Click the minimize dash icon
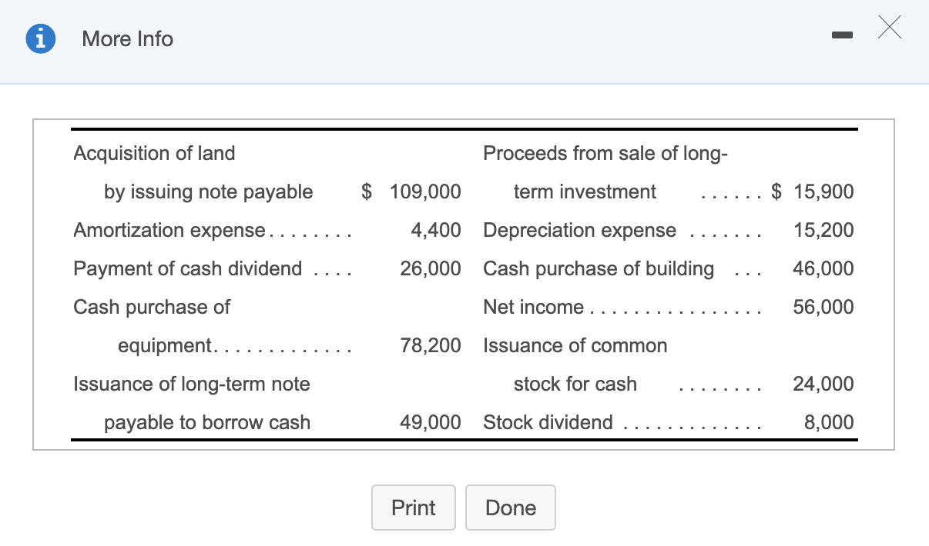 click(x=842, y=35)
